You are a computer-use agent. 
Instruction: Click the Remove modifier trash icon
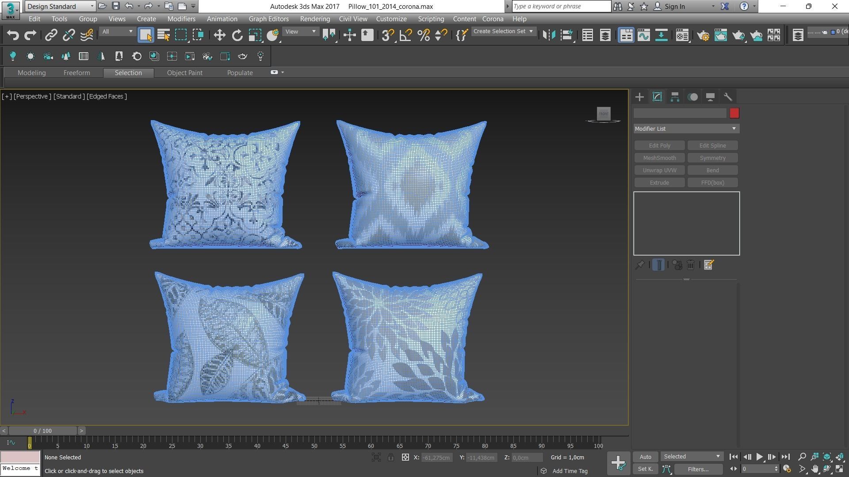(691, 265)
